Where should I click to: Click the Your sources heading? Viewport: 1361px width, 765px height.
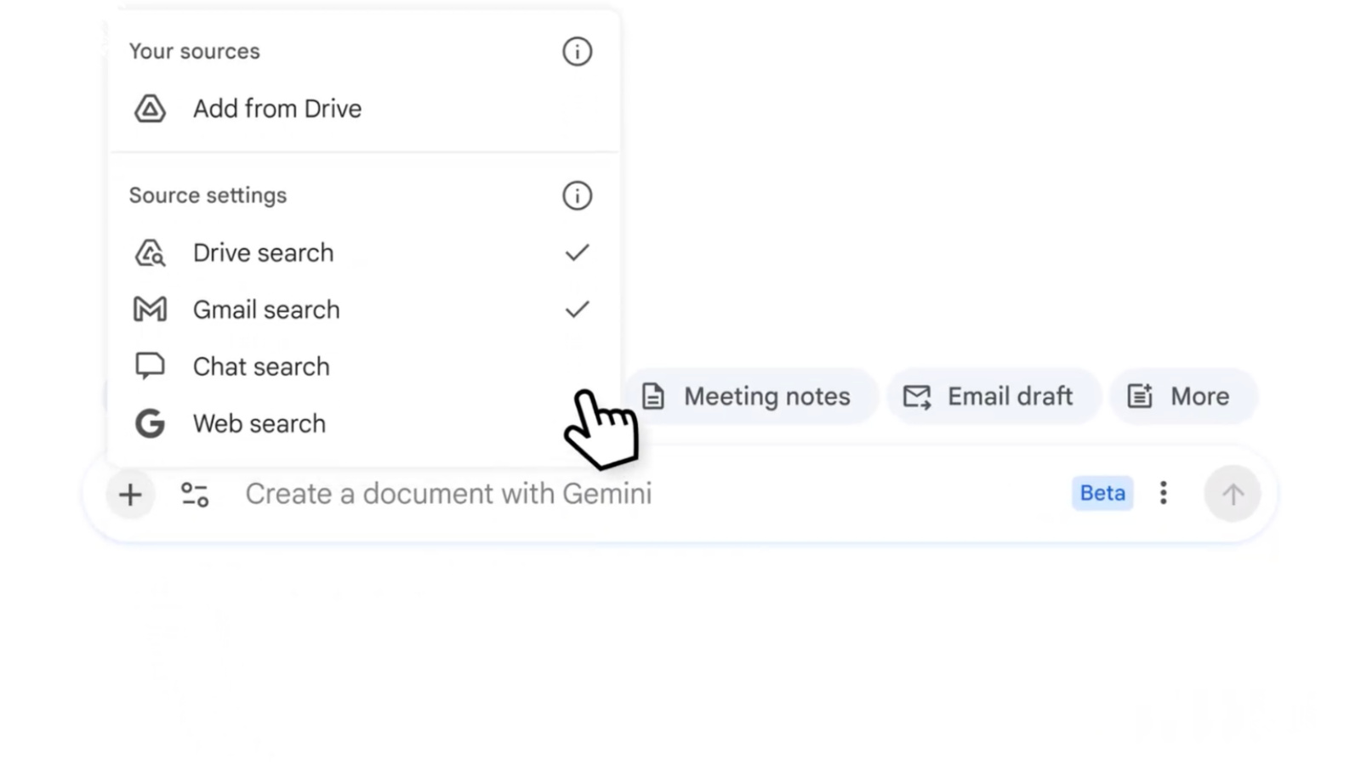click(195, 51)
